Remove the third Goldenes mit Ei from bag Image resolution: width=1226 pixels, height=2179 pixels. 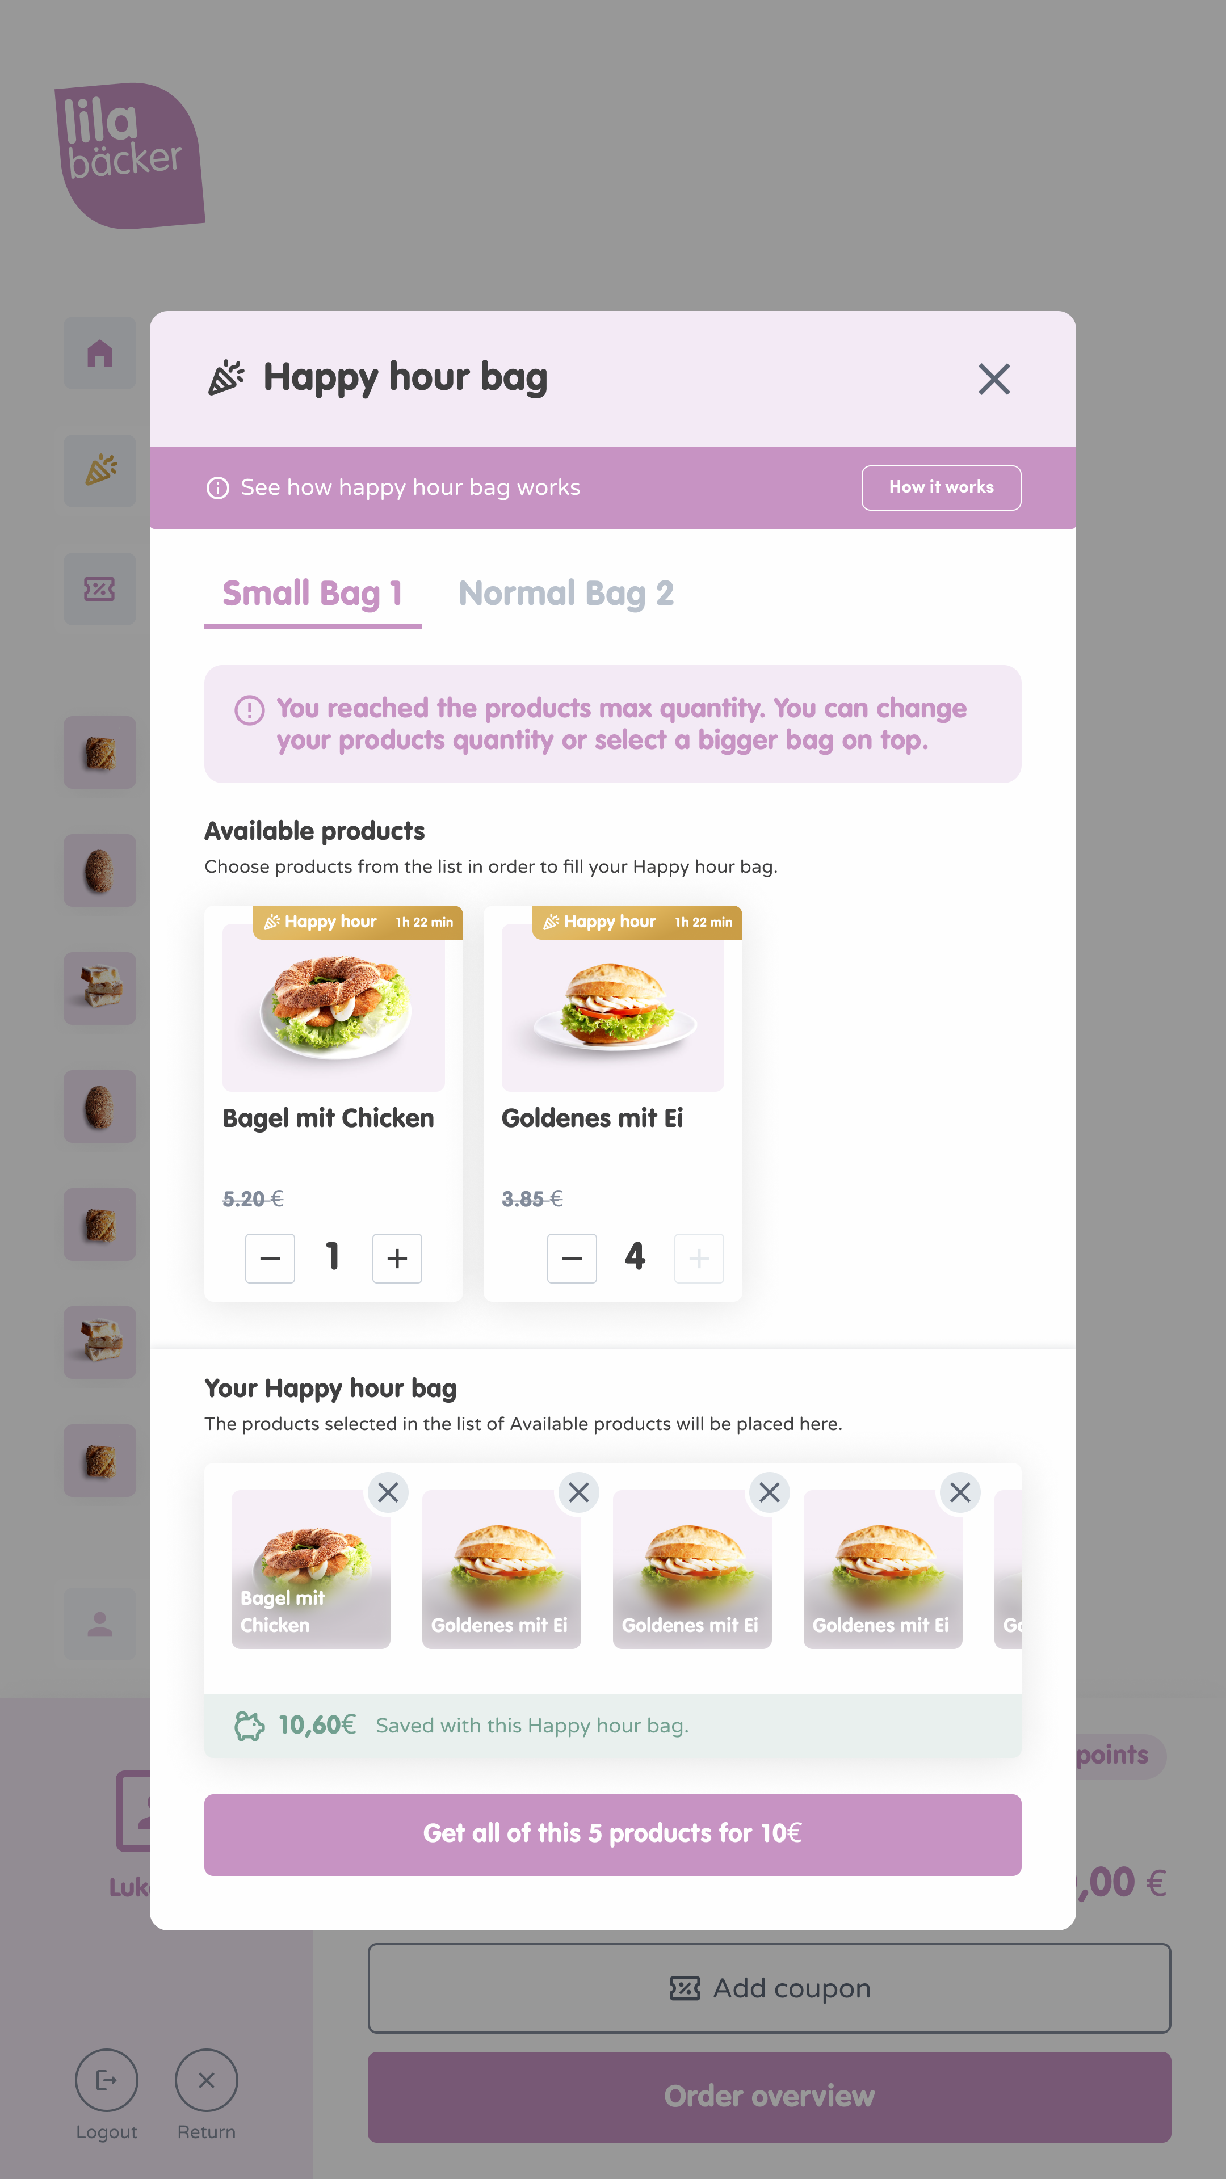point(960,1492)
